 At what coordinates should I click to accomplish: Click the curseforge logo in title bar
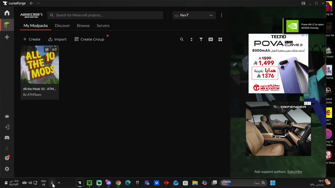point(14,3)
